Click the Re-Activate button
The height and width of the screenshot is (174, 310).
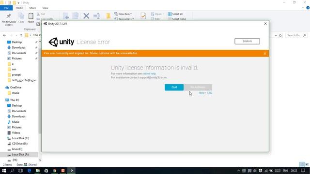tap(198, 87)
